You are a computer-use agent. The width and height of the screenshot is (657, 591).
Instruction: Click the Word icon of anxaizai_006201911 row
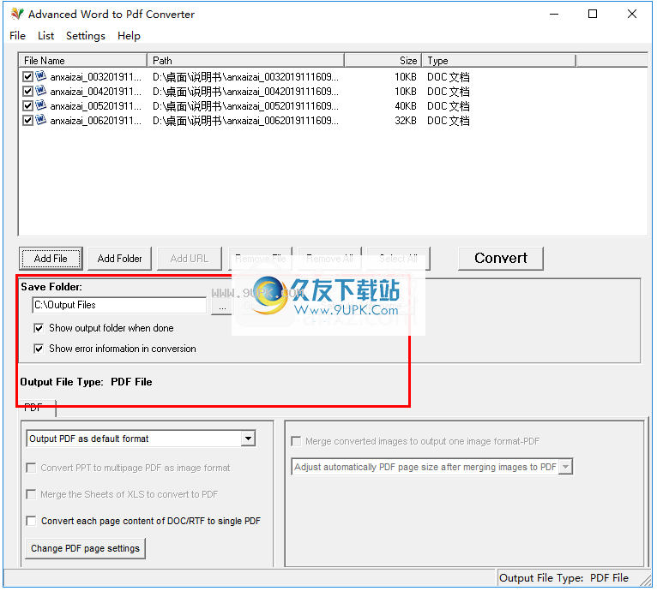pos(40,120)
